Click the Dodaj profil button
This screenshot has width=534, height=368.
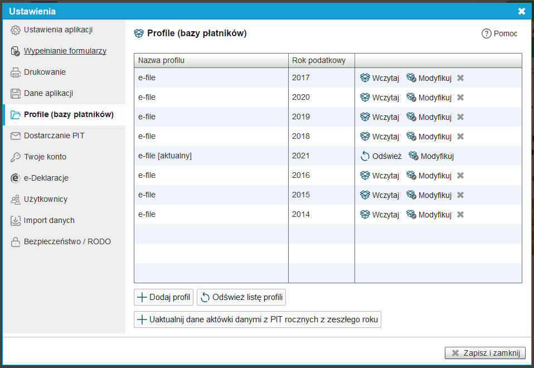click(x=163, y=297)
